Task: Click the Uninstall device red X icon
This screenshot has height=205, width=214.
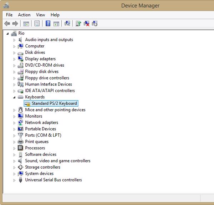Action: coord(86,24)
